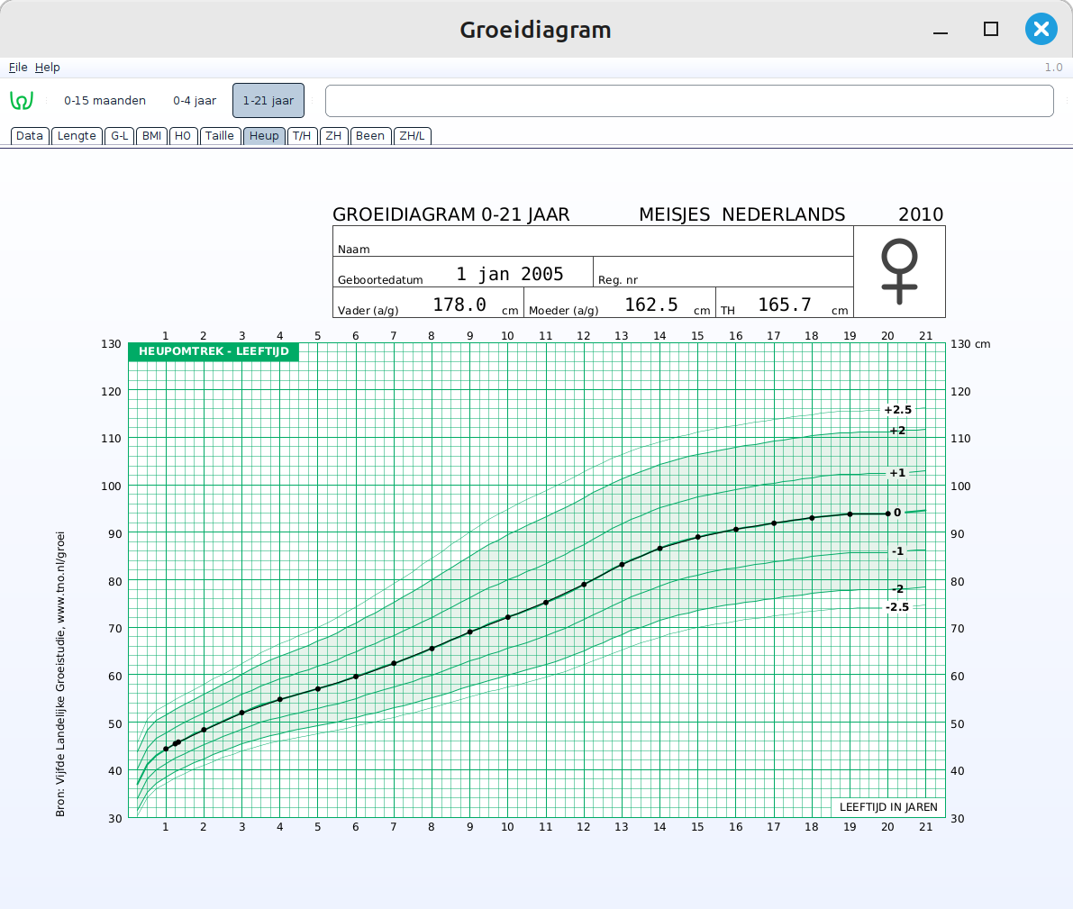Click the data point at age 14
Viewport: 1073px width, 909px height.
click(659, 548)
